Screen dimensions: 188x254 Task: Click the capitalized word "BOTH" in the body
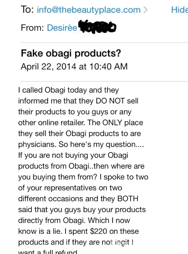pyautogui.click(x=127, y=199)
